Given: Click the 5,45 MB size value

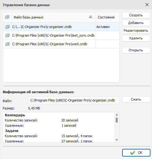Looking at the screenshot, I should [x=34, y=108].
